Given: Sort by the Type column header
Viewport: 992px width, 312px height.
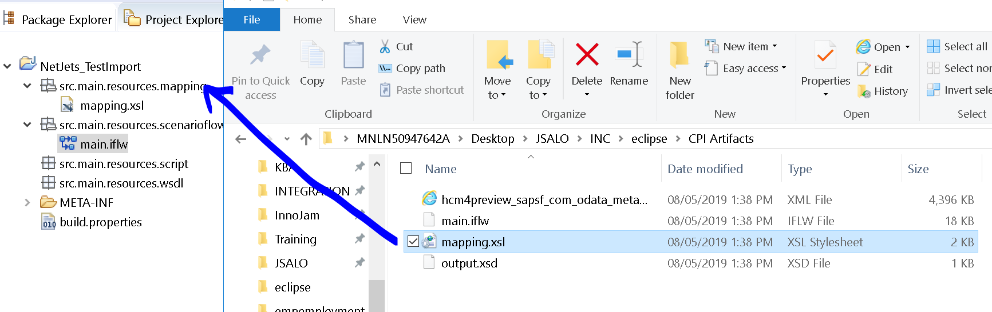Looking at the screenshot, I should (x=800, y=169).
